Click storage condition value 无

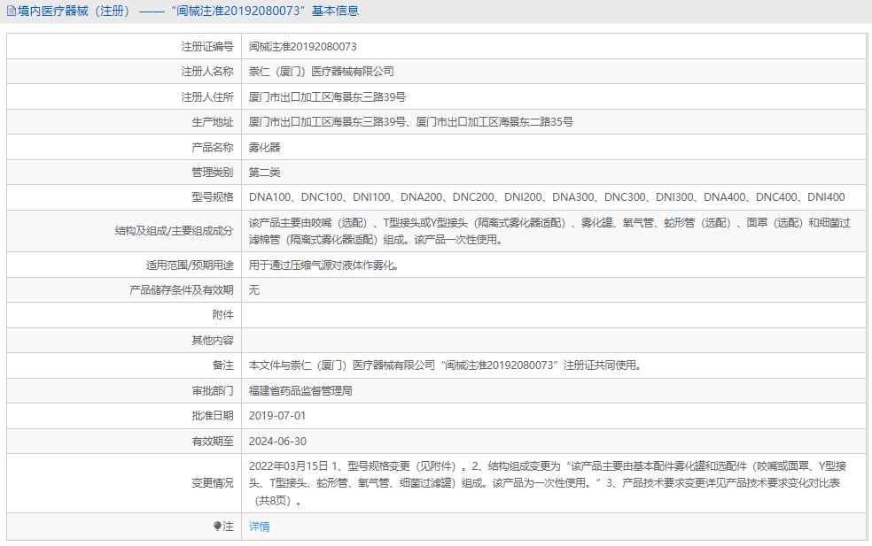pyautogui.click(x=253, y=290)
